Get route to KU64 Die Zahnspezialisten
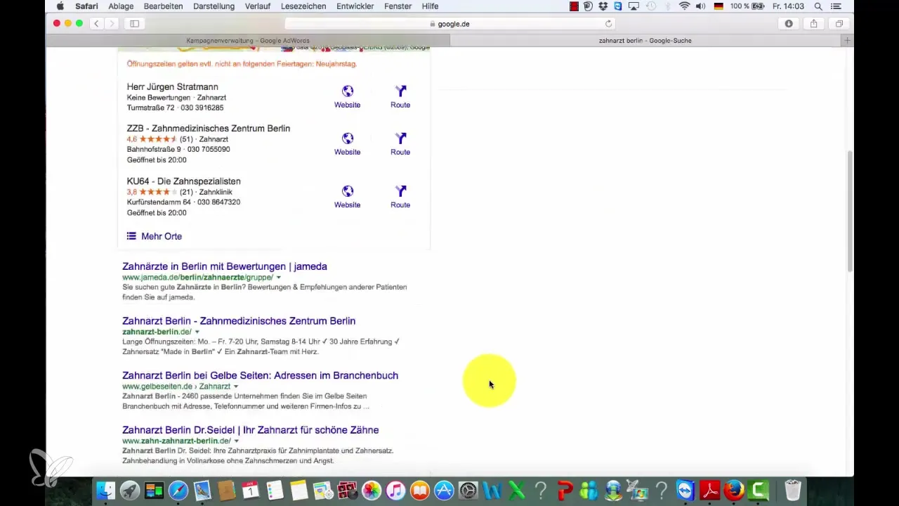This screenshot has width=899, height=506. point(400,197)
